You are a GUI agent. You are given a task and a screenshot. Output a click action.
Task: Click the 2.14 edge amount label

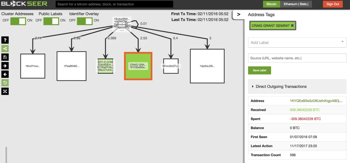tap(38, 38)
